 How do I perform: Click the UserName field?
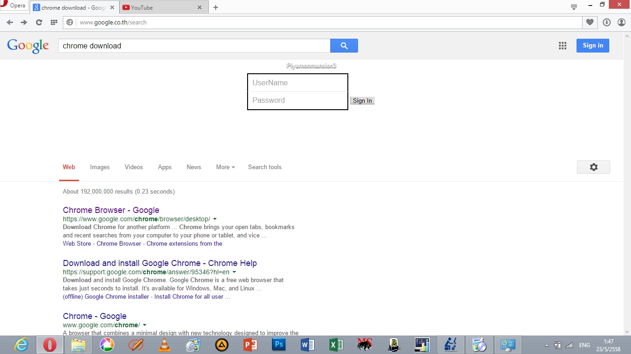click(x=297, y=83)
